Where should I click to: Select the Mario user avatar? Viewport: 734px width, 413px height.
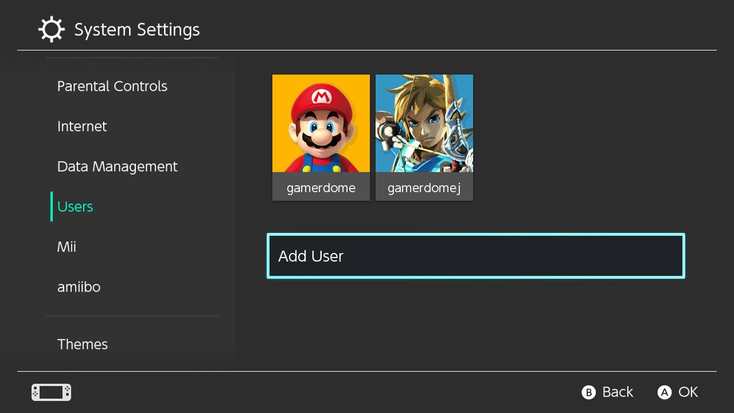(321, 123)
